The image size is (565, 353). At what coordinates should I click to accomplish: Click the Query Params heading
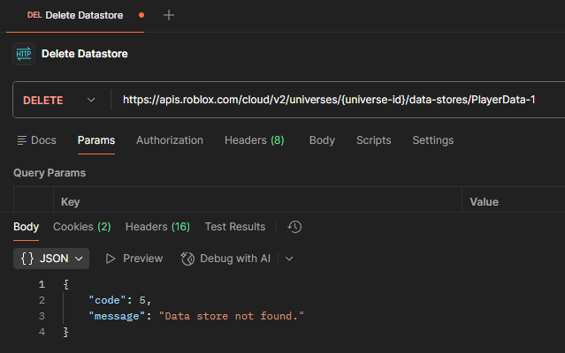pos(50,173)
